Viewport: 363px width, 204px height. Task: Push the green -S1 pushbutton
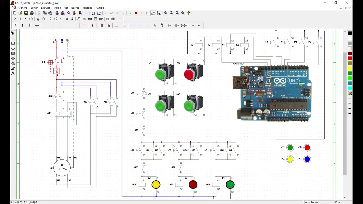point(161,74)
